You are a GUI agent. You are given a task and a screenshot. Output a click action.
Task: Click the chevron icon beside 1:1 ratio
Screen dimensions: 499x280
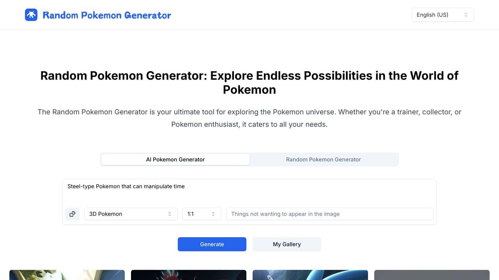click(213, 214)
